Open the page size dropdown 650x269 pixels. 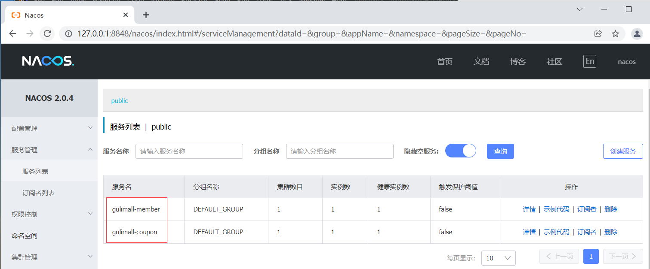pyautogui.click(x=498, y=258)
